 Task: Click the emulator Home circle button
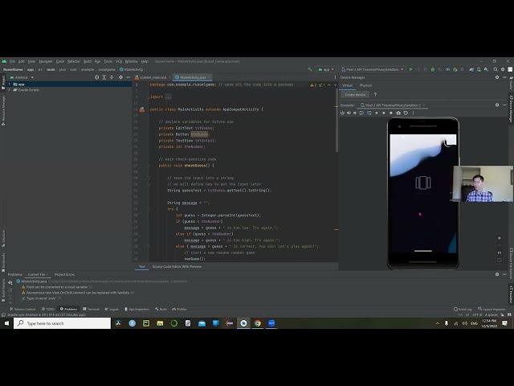pyautogui.click(x=384, y=113)
